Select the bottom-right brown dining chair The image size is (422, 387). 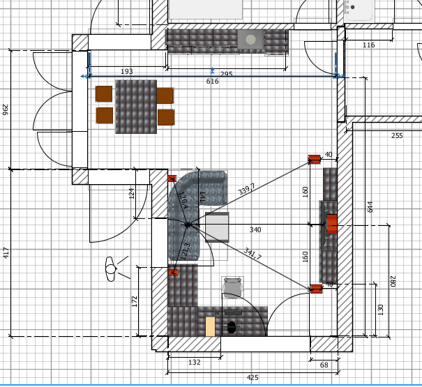[x=166, y=116]
